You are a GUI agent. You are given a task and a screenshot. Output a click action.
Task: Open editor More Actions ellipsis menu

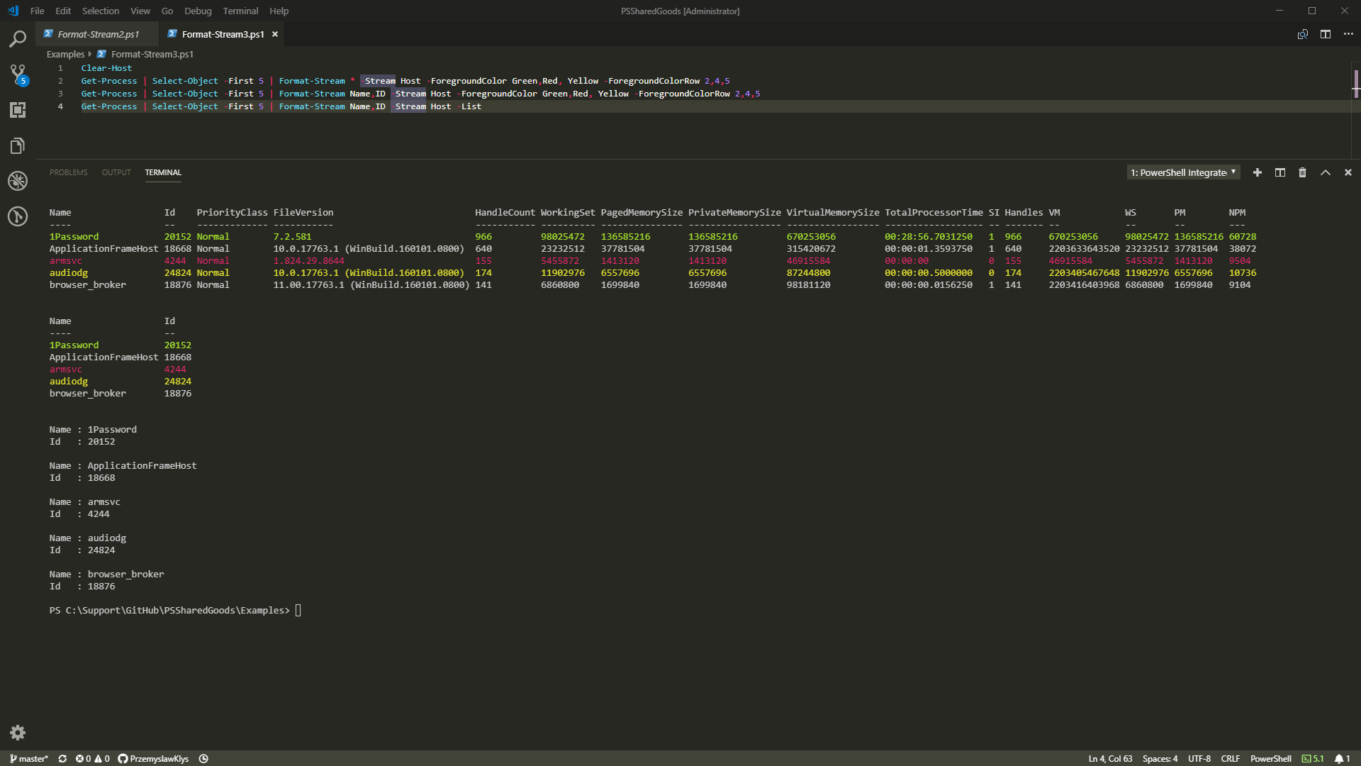click(1348, 34)
